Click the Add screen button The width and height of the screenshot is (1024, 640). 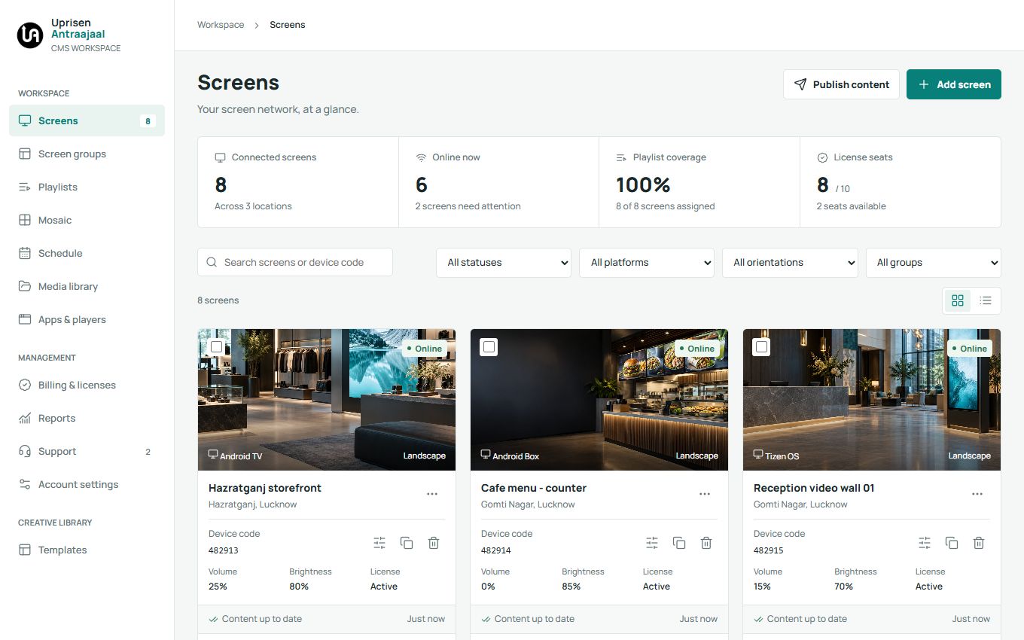coord(954,84)
